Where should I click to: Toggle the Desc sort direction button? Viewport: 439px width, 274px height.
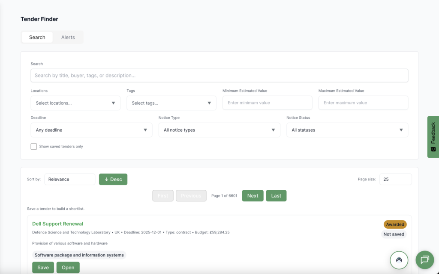(113, 180)
